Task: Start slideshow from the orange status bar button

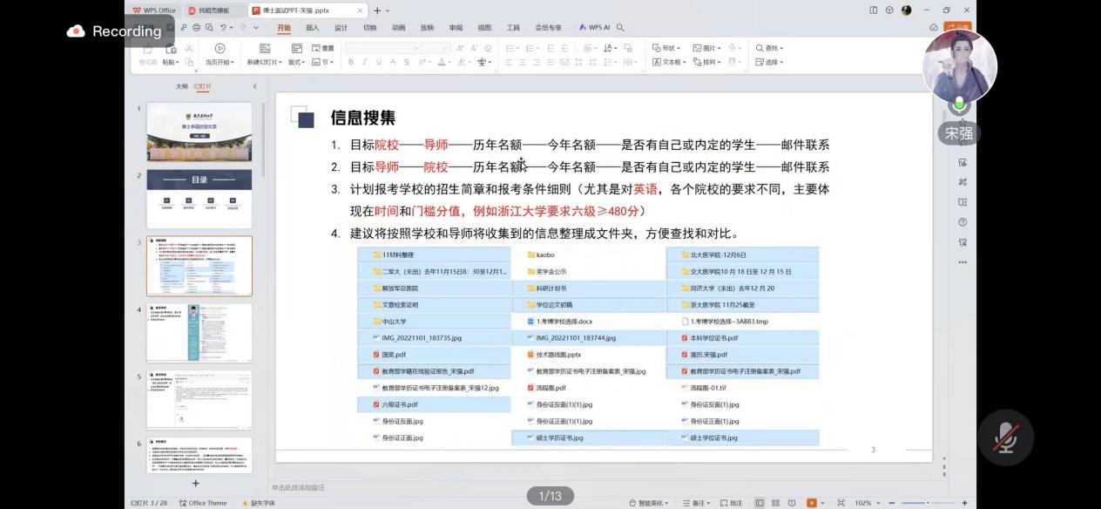Action: (x=812, y=503)
